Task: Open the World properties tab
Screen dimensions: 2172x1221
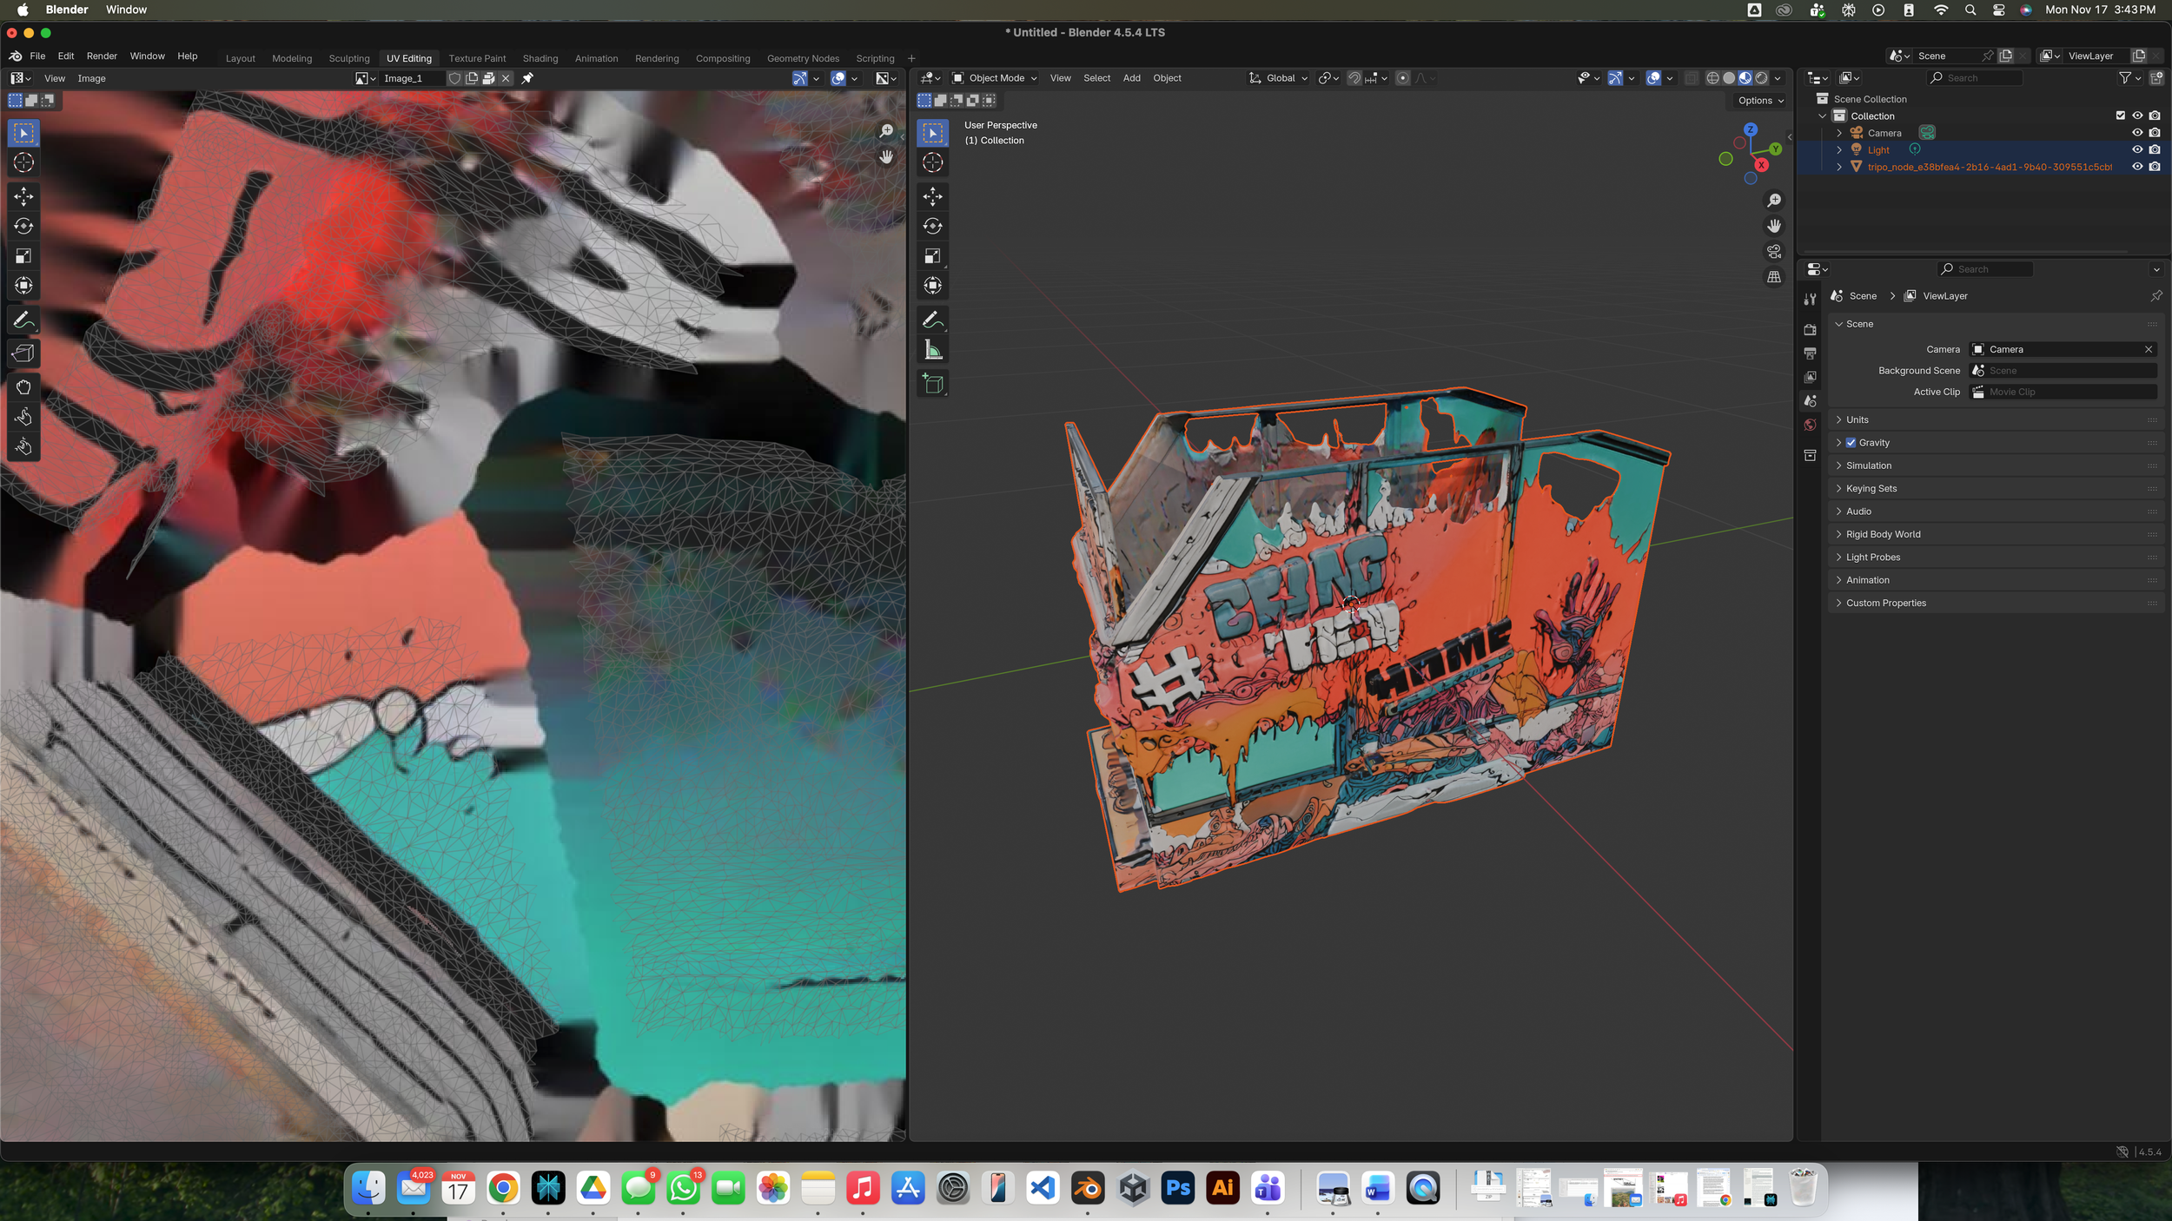Action: point(1810,426)
